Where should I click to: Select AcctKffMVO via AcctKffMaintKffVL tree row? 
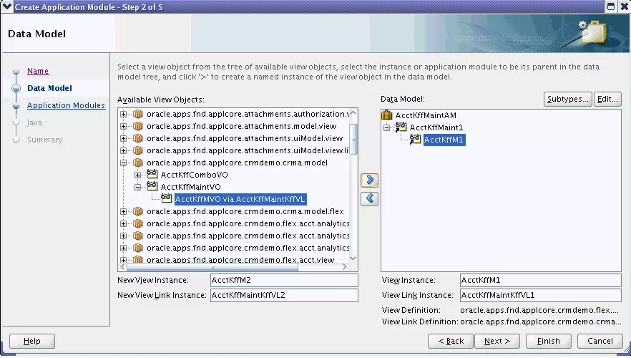(x=240, y=199)
